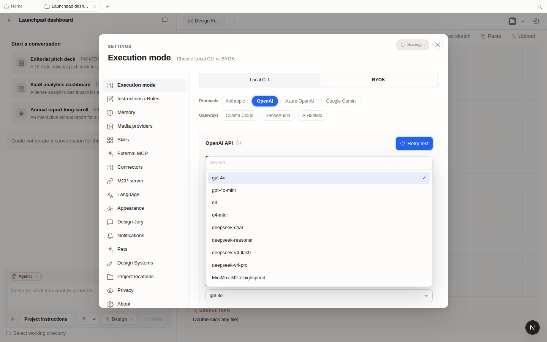The width and height of the screenshot is (547, 342).
Task: Click the Design Systems pencil icon
Action: 110,263
